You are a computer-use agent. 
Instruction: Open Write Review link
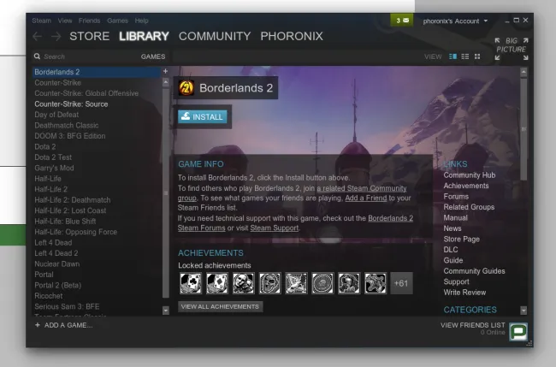pyautogui.click(x=464, y=293)
